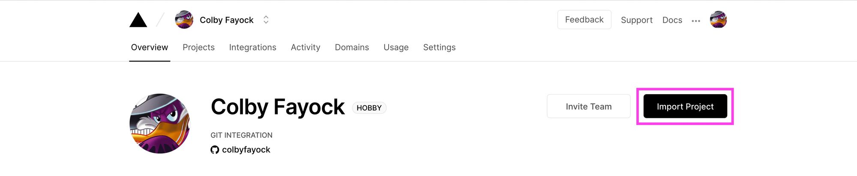Open the Support link

pos(637,20)
